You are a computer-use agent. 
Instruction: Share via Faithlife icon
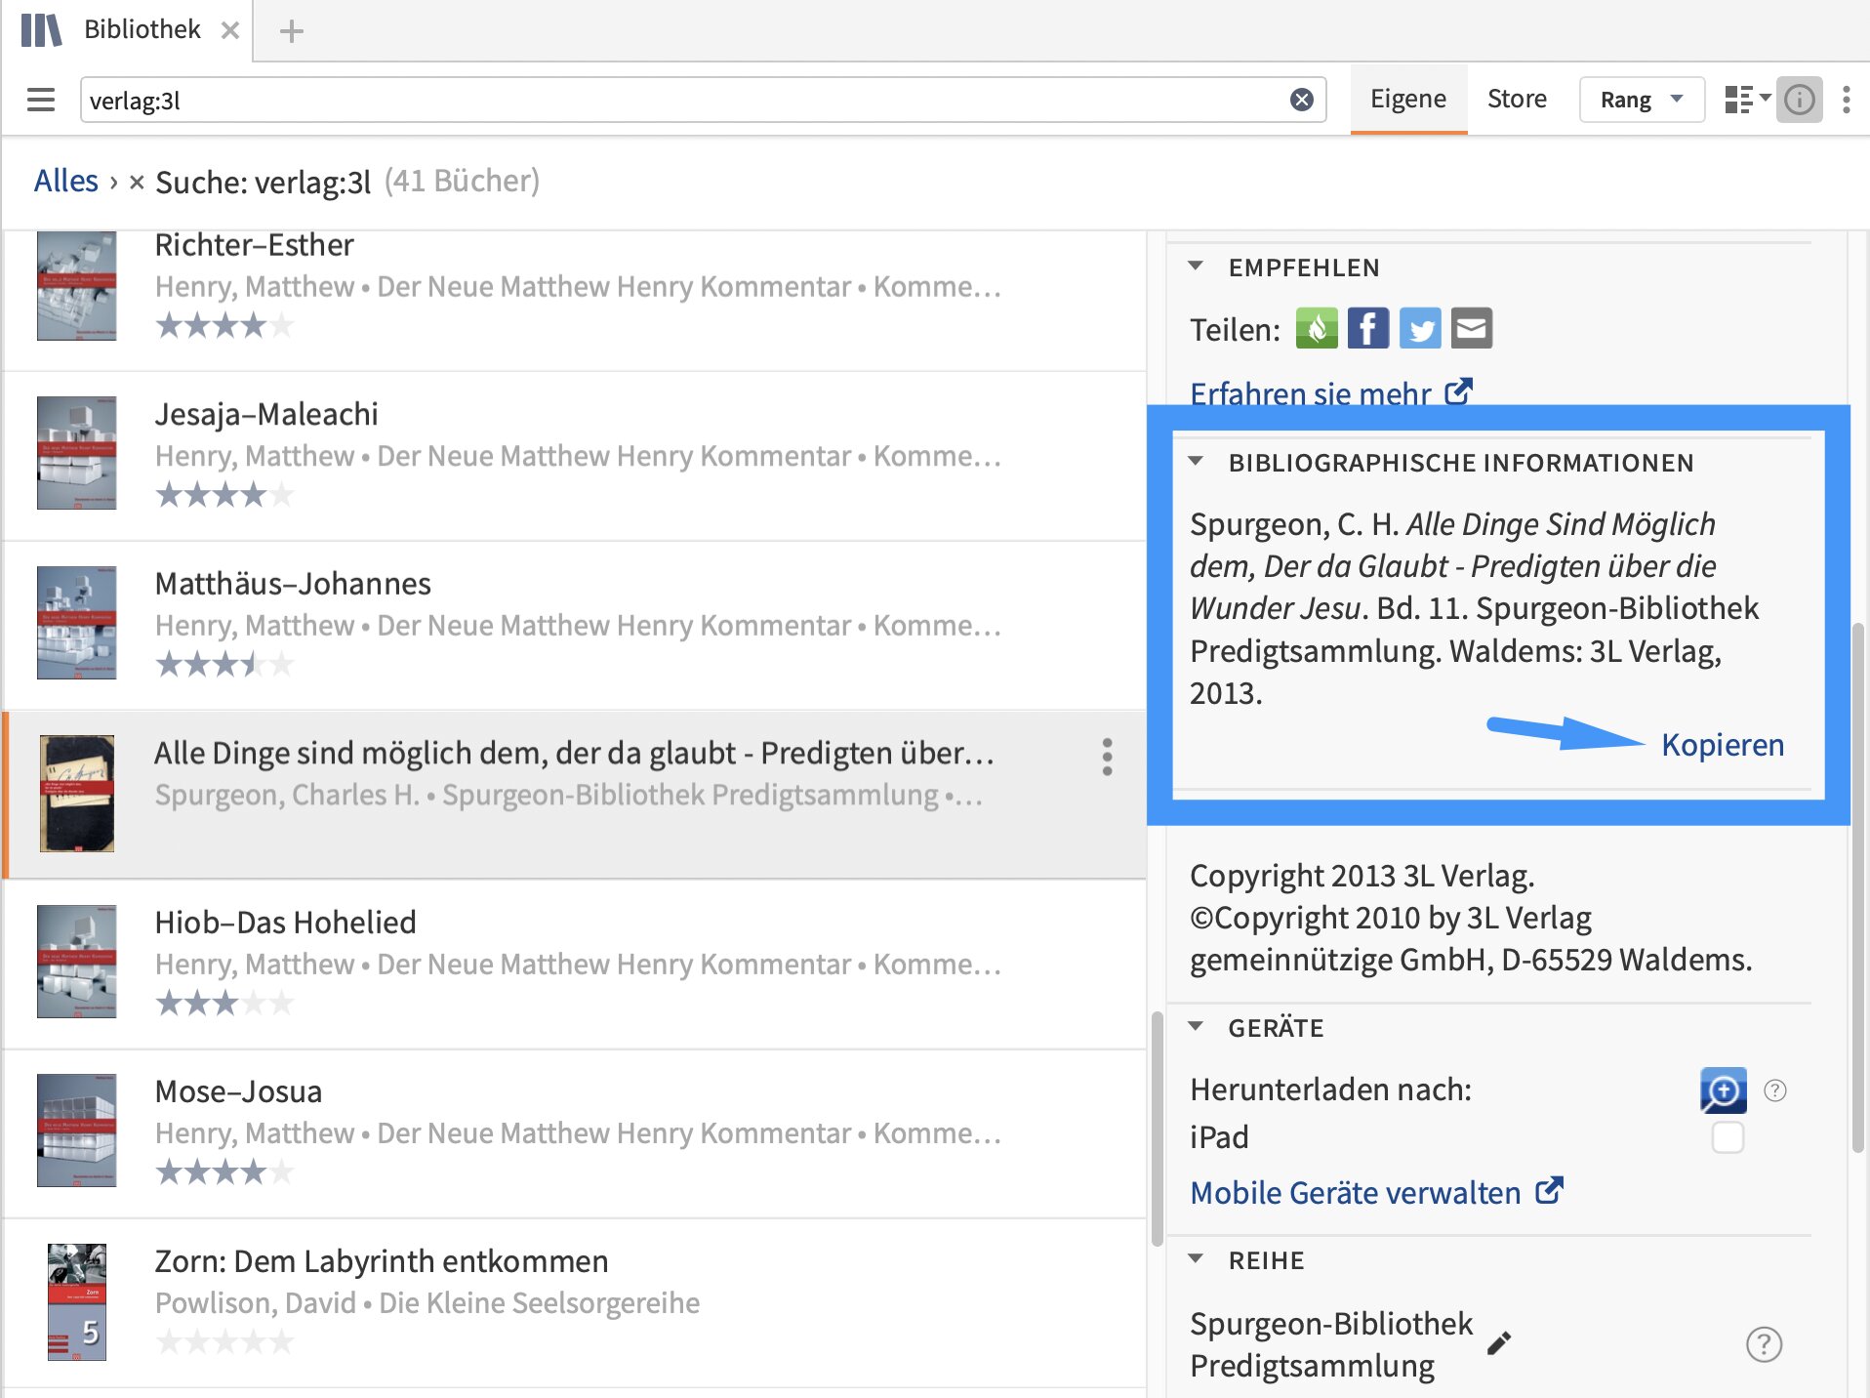[x=1317, y=328]
